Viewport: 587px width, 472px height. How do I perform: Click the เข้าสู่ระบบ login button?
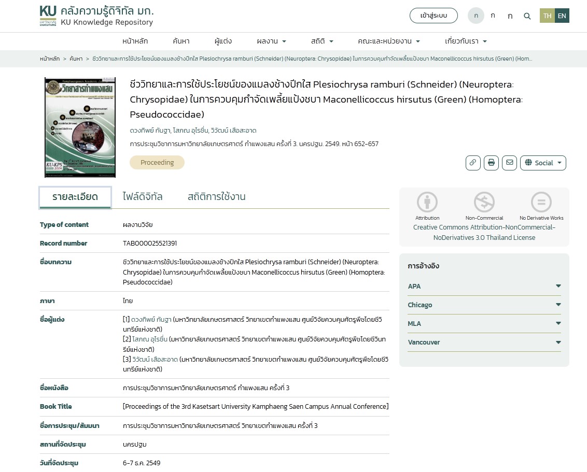[434, 16]
